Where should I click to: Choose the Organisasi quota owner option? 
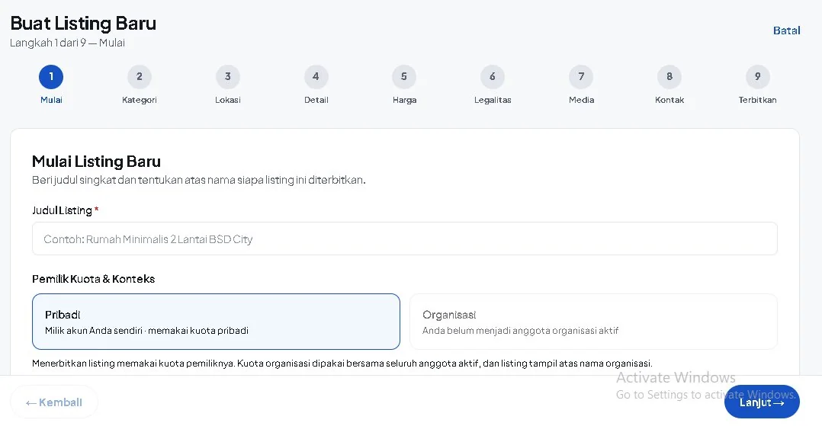point(593,322)
